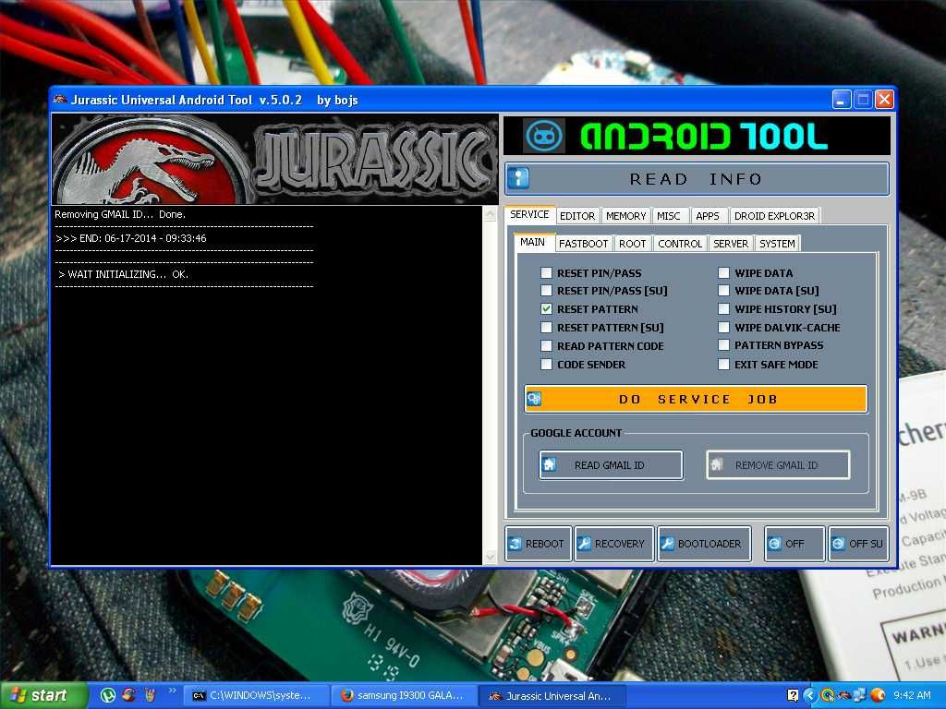Click the Read Info icon button
Image resolution: width=946 pixels, height=709 pixels.
pos(519,179)
